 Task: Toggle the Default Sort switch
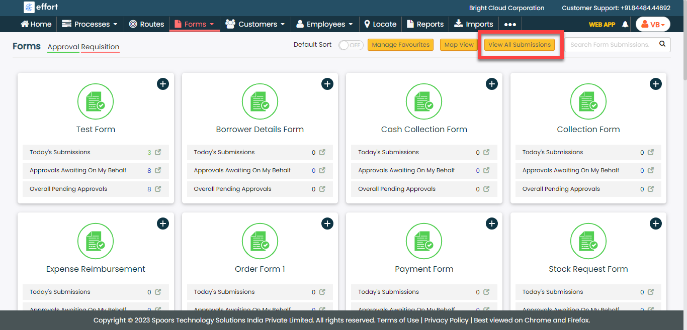tap(351, 45)
